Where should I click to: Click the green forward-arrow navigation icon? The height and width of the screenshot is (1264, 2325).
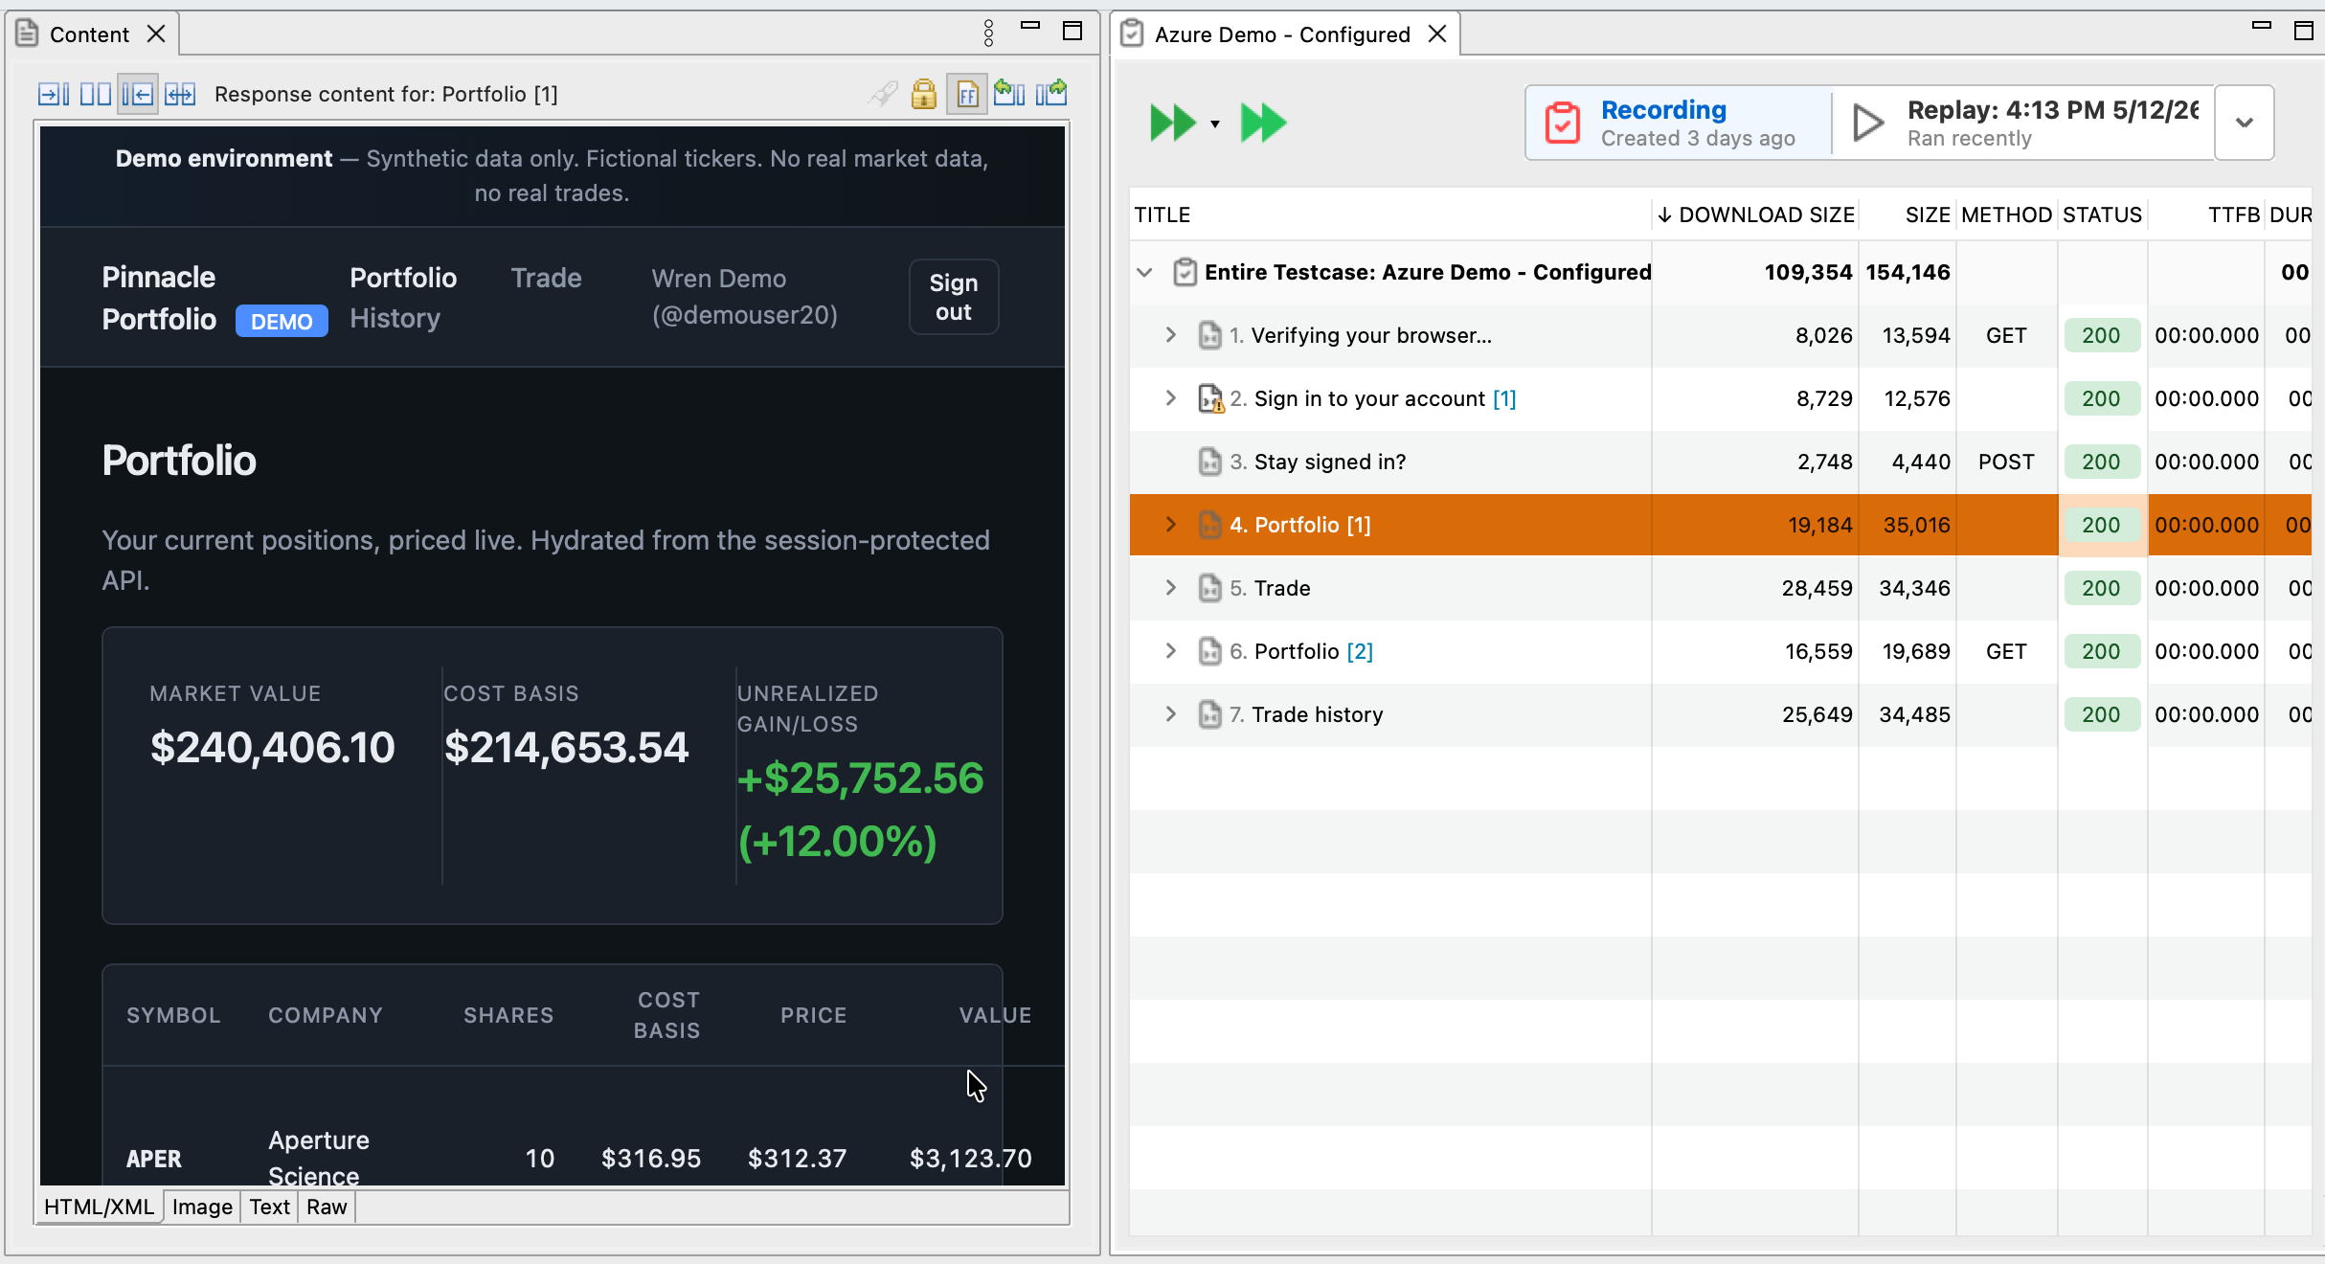[x=1051, y=93]
